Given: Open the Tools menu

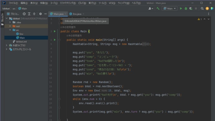Looking at the screenshot, I should (x=103, y=3).
